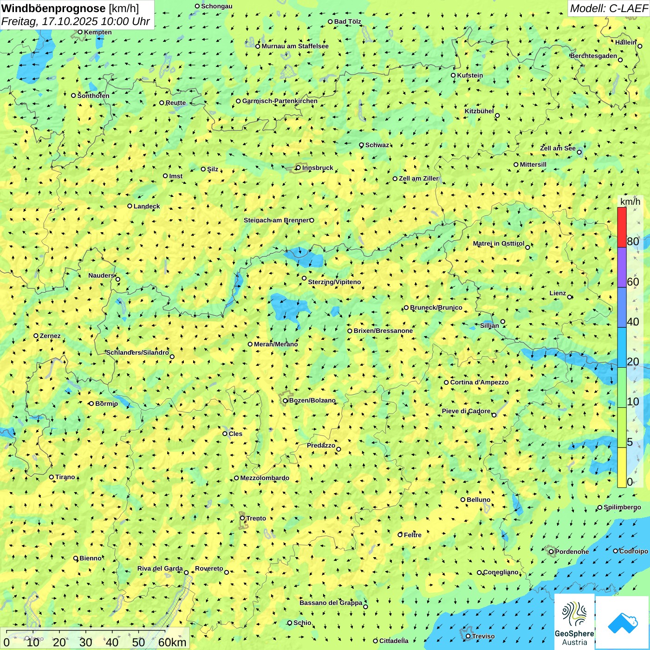Screen dimensions: 650x650
Task: Click the Feltre location circle
Action: pos(400,535)
